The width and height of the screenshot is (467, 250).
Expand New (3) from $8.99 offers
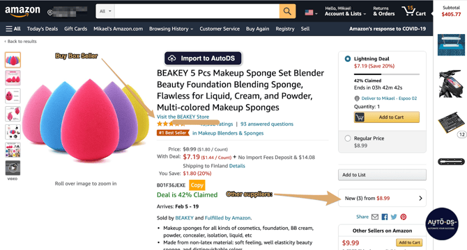tap(382, 198)
